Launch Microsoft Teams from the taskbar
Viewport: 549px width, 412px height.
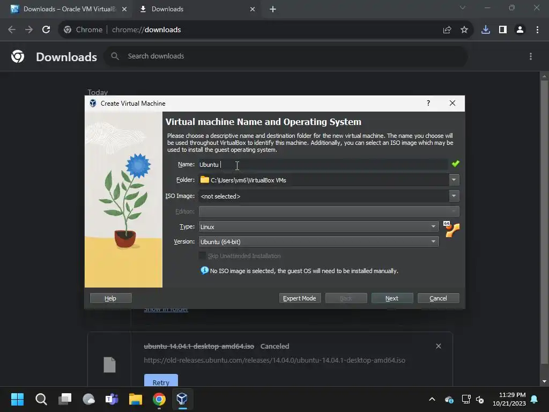pyautogui.click(x=112, y=399)
